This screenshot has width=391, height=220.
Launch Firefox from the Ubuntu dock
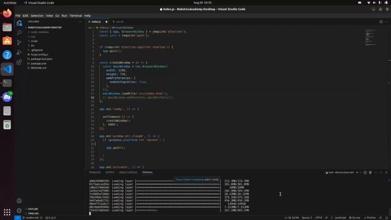click(7, 13)
